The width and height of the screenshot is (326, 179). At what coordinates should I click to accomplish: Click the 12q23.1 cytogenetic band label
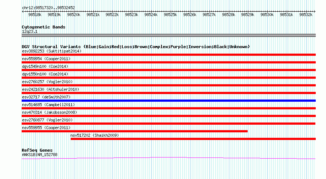[x=30, y=31]
